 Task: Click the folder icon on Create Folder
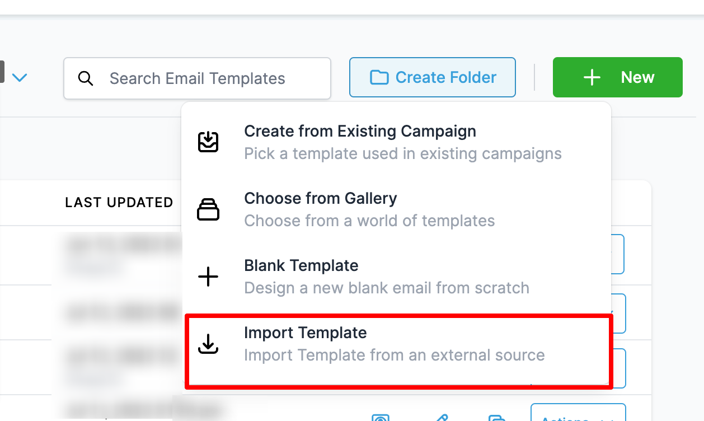pos(379,77)
